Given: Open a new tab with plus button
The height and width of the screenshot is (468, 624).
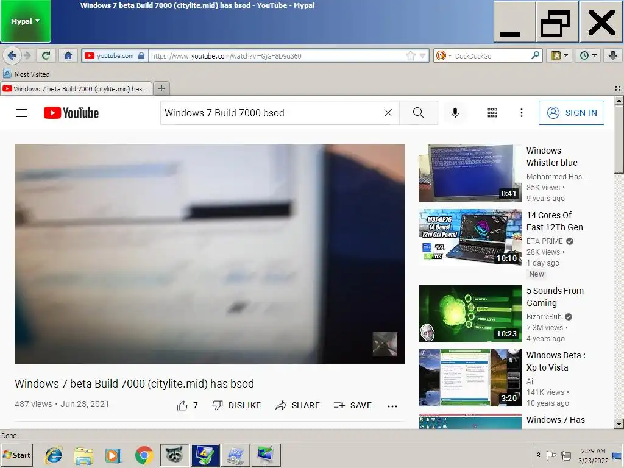Looking at the screenshot, I should pos(161,88).
